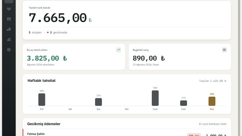Click the Cum bar showing 500
This screenshot has width=242, height=136.
tap(155, 98)
